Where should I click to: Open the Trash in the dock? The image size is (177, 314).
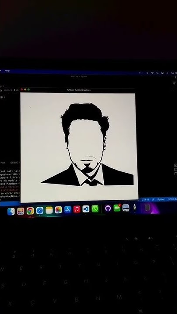tap(147, 207)
